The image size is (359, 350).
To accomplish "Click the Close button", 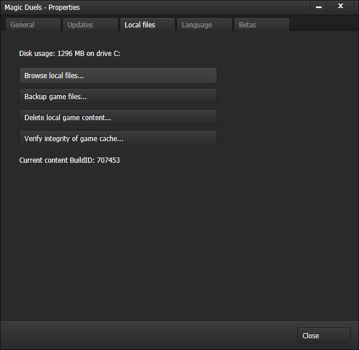I will (x=324, y=335).
